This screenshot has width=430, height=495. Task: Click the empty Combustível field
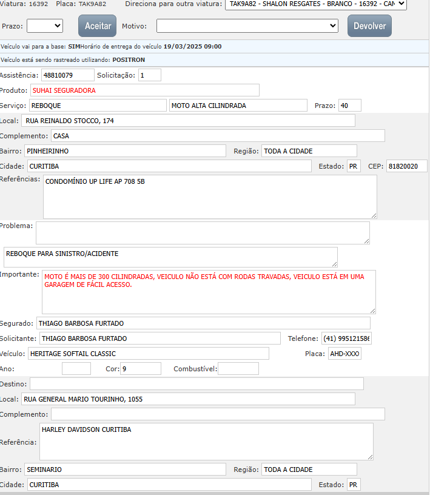point(238,369)
